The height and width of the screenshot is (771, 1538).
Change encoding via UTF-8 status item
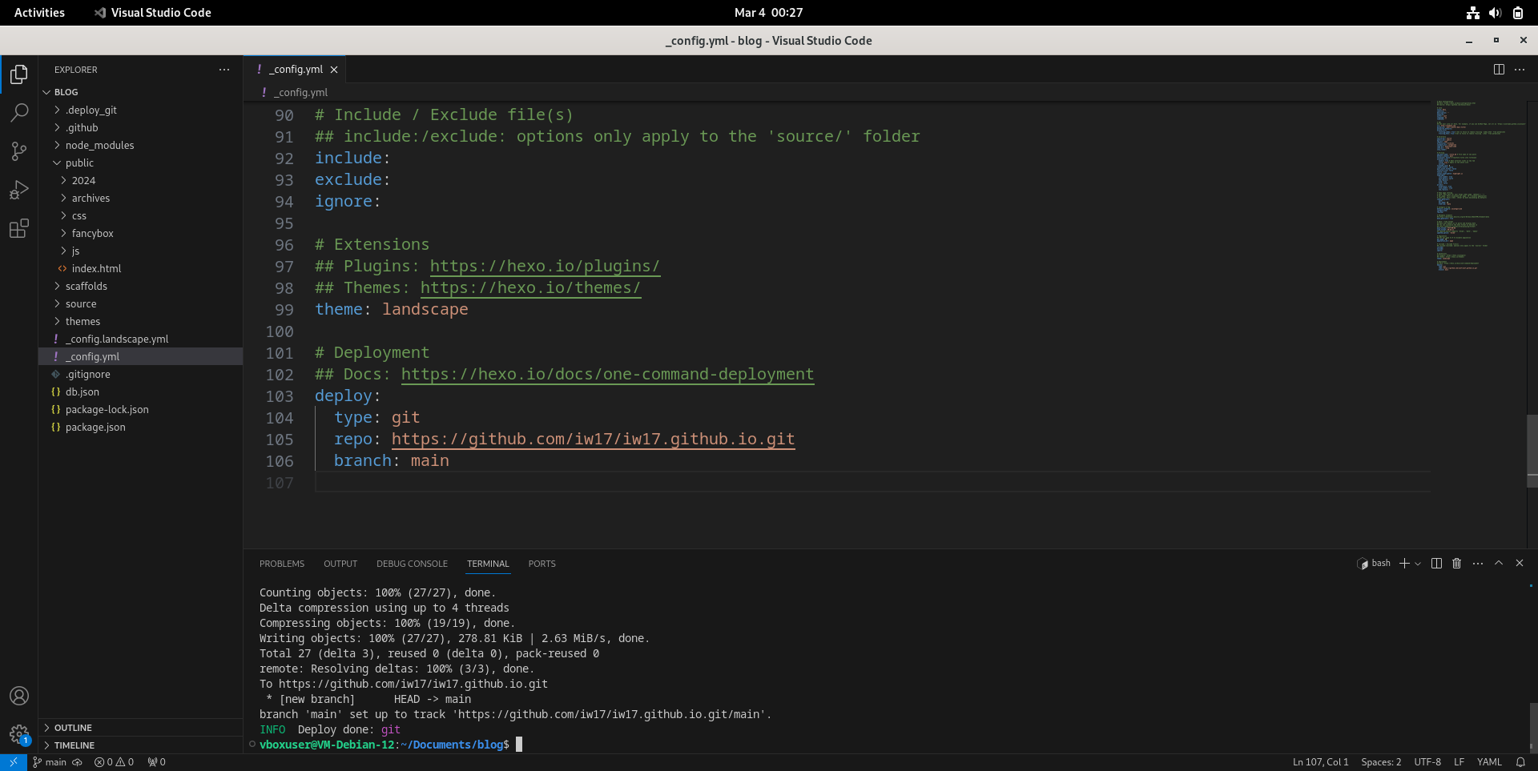1427,762
